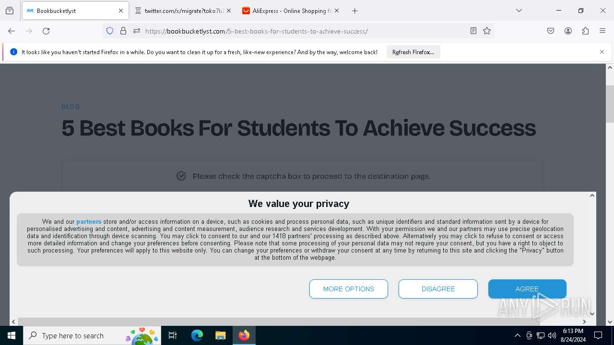The width and height of the screenshot is (614, 345).
Task: Open Firefox View (recent browsing) icon
Action: (10, 11)
